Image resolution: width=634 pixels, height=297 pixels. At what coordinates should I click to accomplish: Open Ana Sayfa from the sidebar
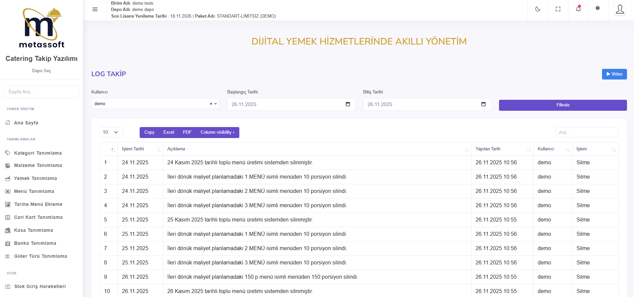pyautogui.click(x=26, y=123)
